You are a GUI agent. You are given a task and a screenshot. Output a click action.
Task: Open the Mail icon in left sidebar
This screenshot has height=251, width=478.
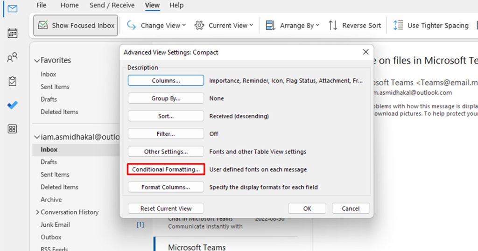click(13, 8)
